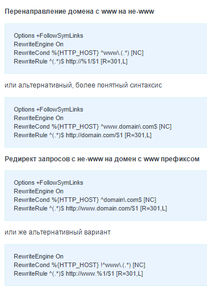Click RewriteCond line with ^www\.(.*) pattern

[x=78, y=53]
